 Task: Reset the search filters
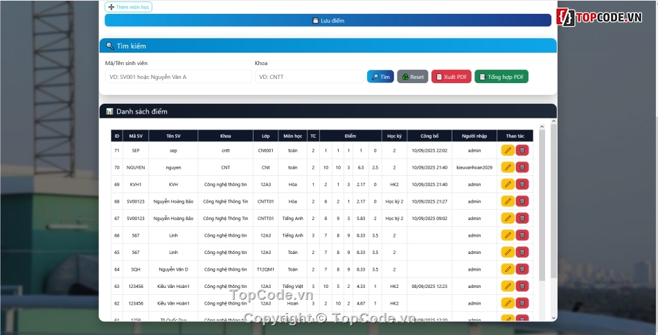coord(413,77)
